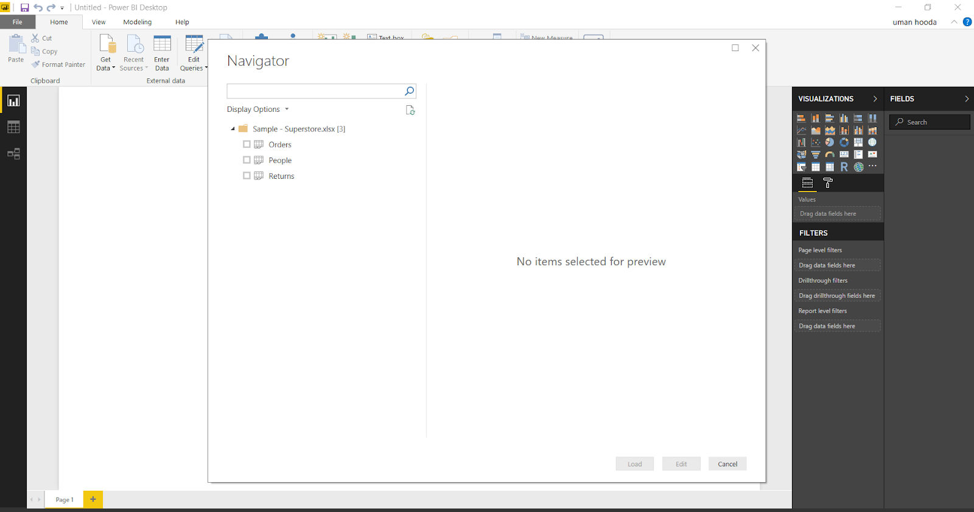Pick the Gauge visualization
This screenshot has width=974, height=512.
pyautogui.click(x=830, y=154)
